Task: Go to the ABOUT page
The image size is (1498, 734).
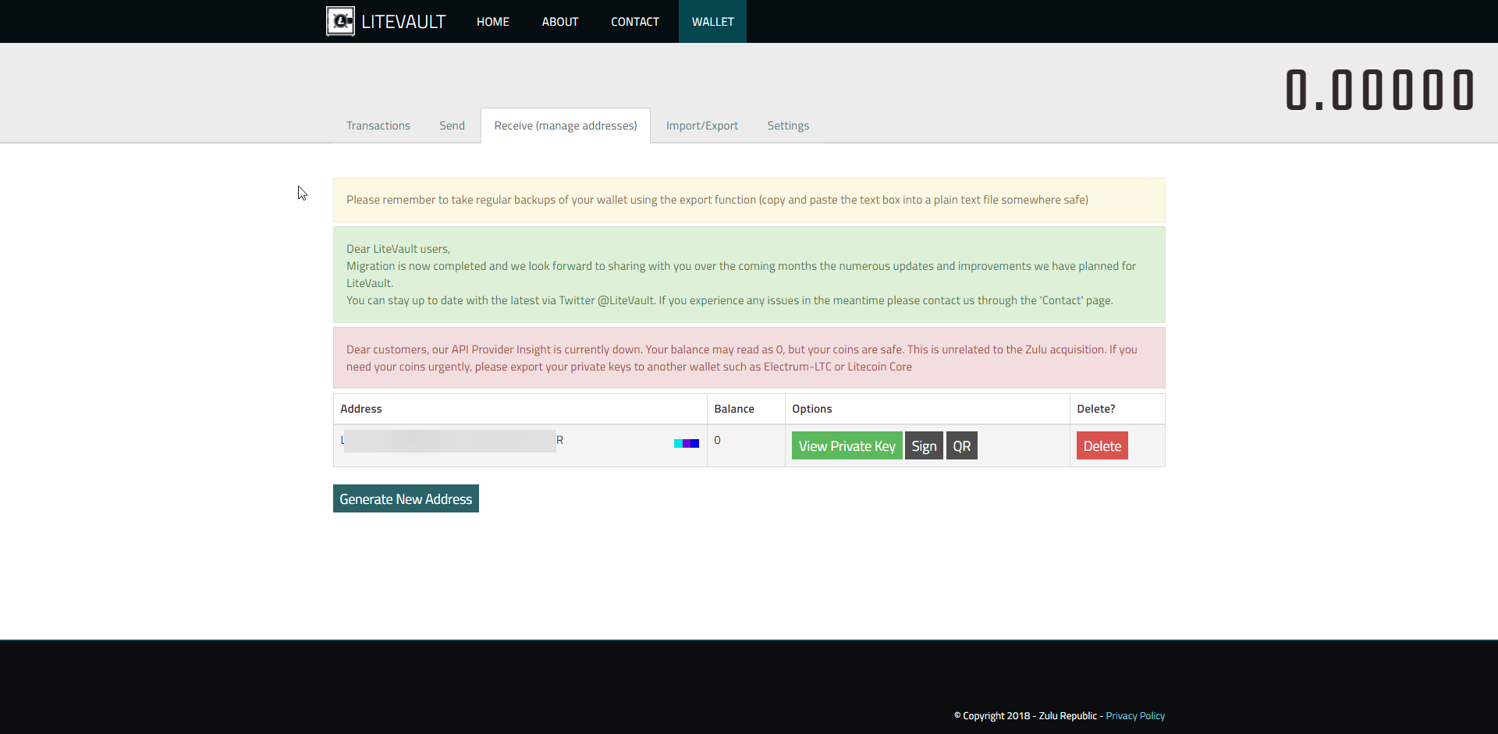Action: (559, 22)
